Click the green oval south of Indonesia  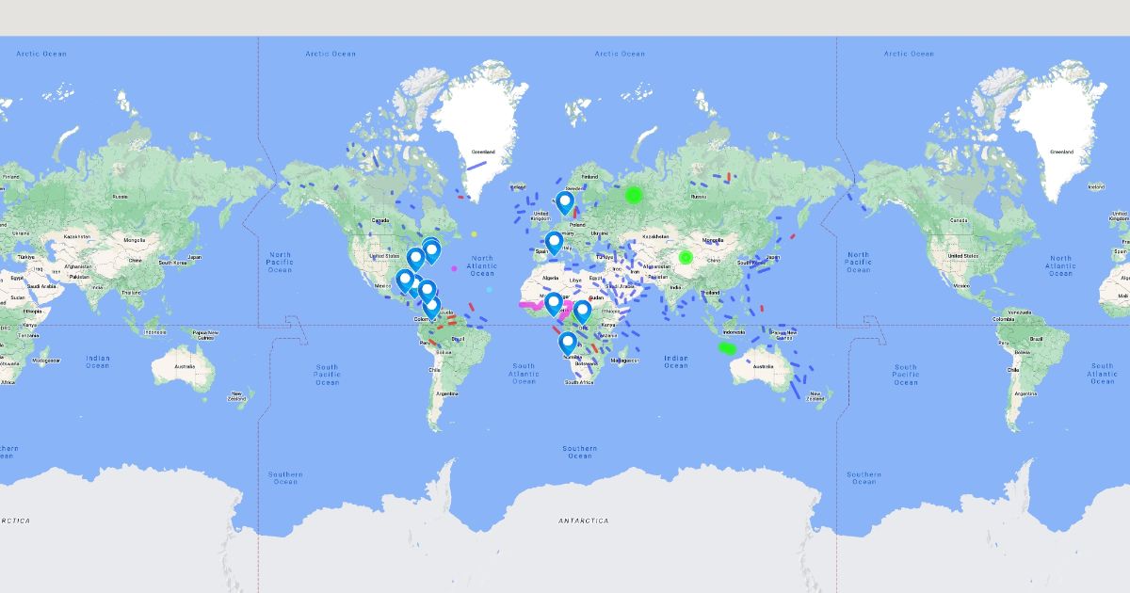(727, 347)
